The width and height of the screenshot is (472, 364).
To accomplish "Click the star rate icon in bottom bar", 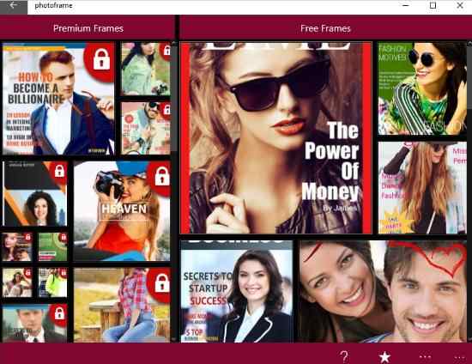I will tap(384, 357).
